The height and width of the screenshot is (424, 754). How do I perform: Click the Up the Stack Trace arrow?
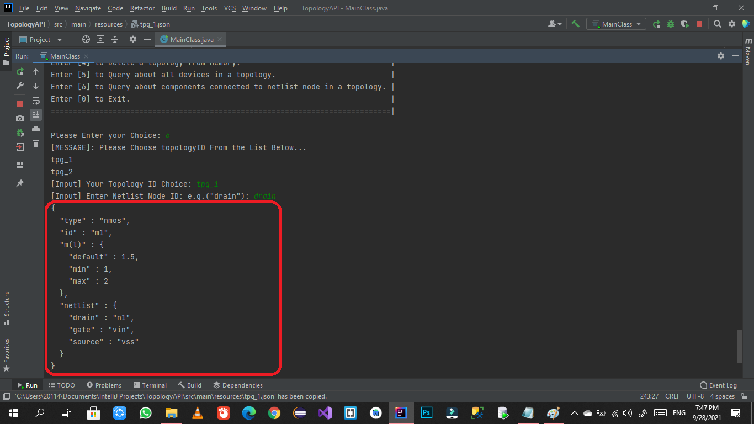[36, 72]
